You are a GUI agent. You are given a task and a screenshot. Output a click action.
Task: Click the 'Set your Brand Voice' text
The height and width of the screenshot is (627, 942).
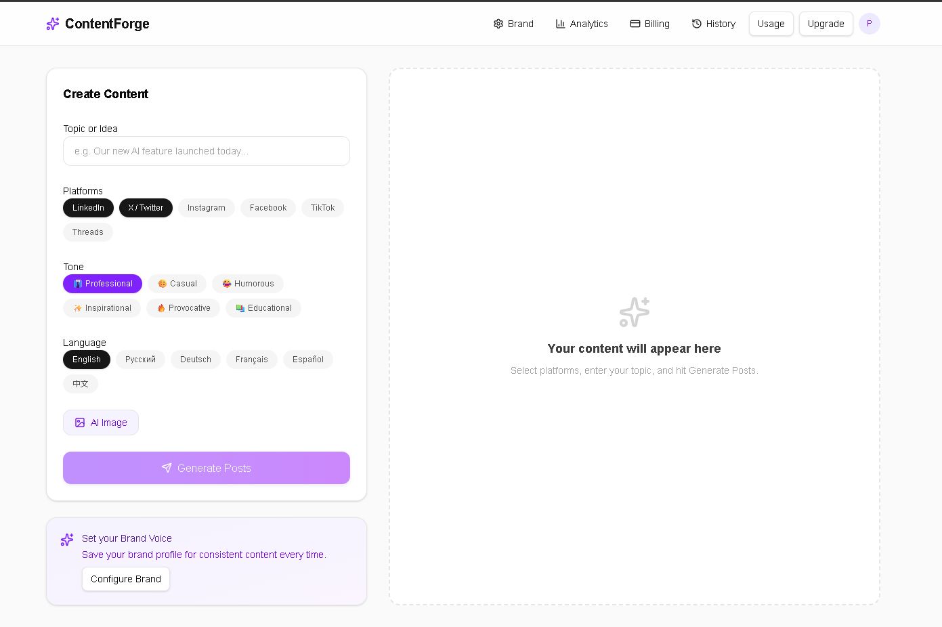point(127,538)
